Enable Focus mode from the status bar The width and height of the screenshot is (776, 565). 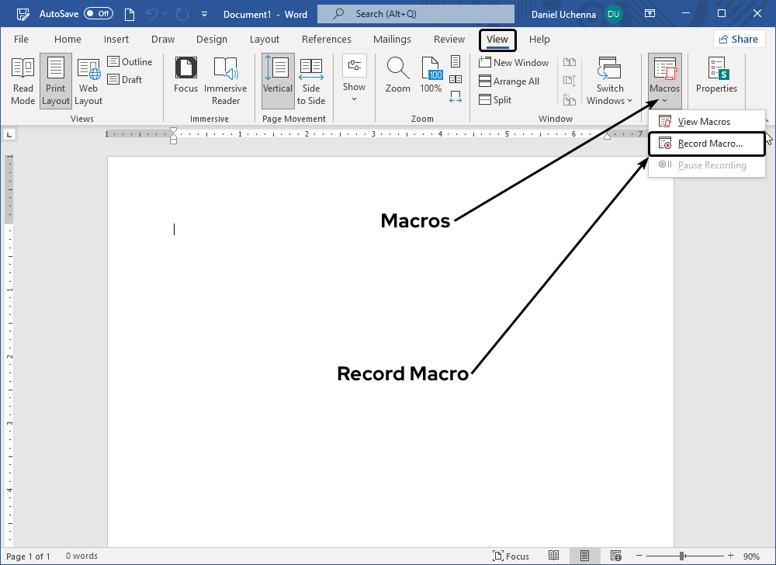pos(511,556)
